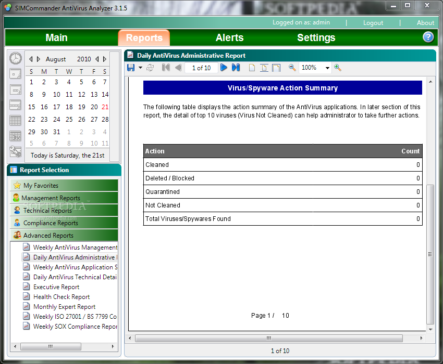The image size is (443, 364).
Task: Click the help question mark icon
Action: (x=428, y=37)
